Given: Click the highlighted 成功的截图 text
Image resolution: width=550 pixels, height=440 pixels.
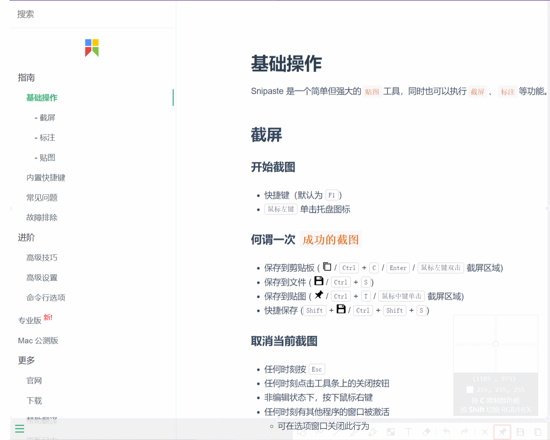Looking at the screenshot, I should [x=331, y=240].
